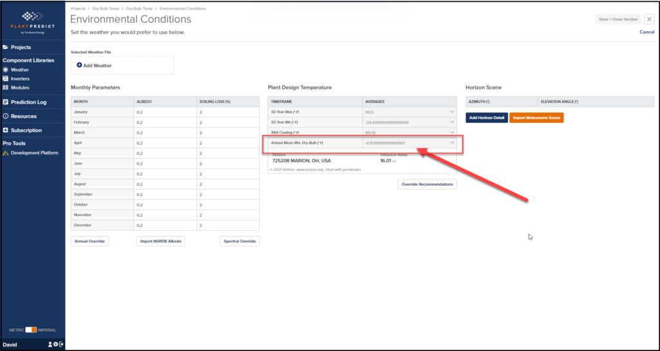Edit July soiling loss field
The height and width of the screenshot is (351, 660).
(x=228, y=174)
